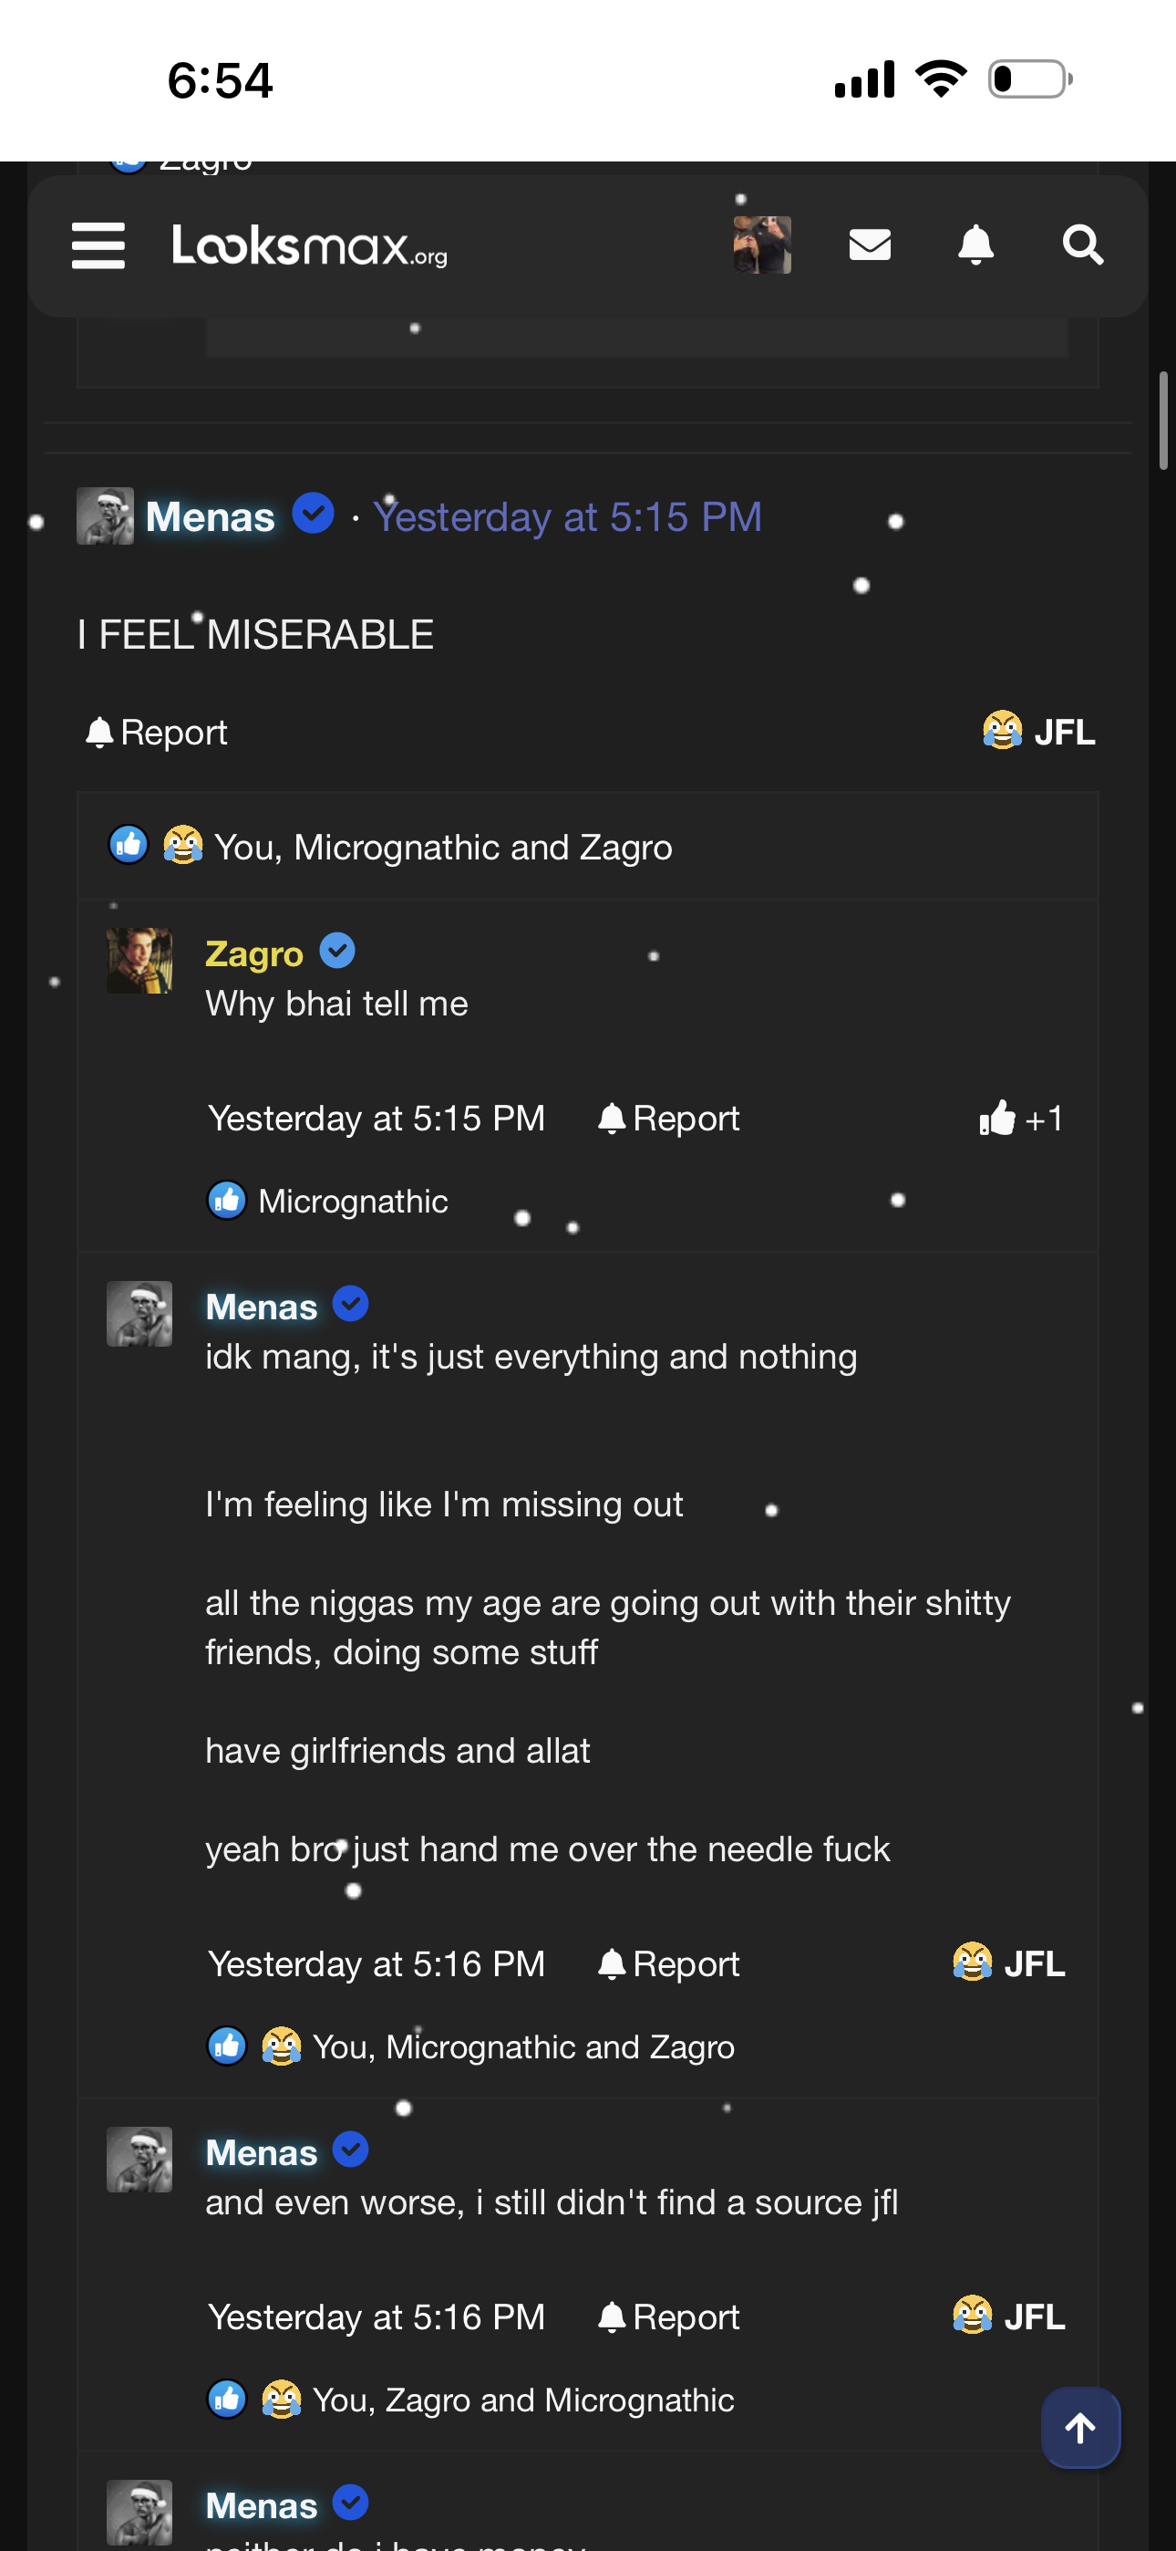Open your profile avatar in header
Screen dimensions: 1176x2551
point(761,245)
